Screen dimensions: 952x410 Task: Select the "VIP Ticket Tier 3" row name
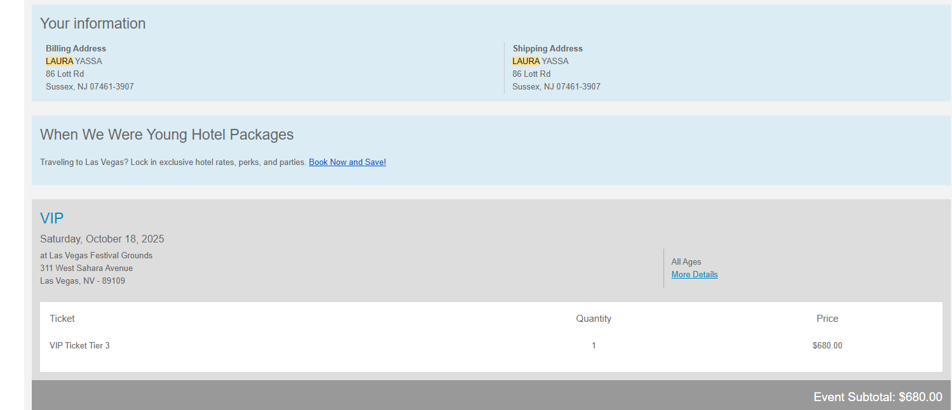coord(79,345)
